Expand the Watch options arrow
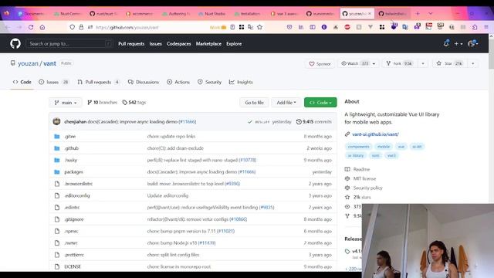This screenshot has width=494, height=278. point(374,63)
